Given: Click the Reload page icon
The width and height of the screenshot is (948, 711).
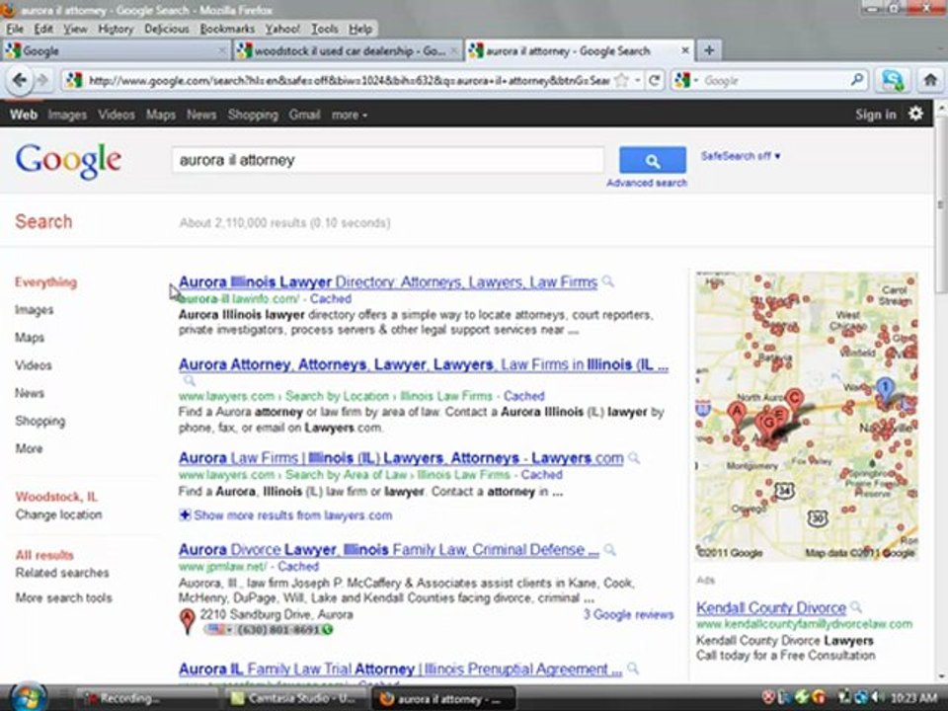Looking at the screenshot, I should point(654,80).
